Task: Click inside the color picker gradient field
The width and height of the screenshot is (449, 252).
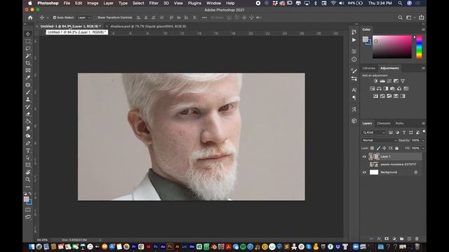Action: pos(392,47)
